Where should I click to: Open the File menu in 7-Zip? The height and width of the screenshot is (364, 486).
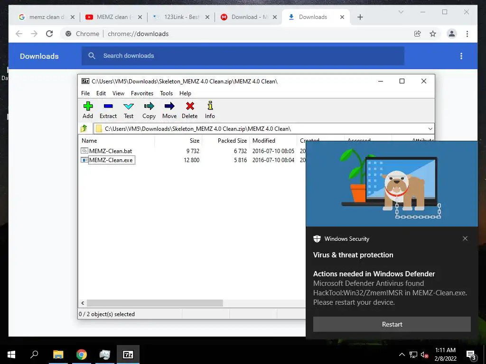85,93
